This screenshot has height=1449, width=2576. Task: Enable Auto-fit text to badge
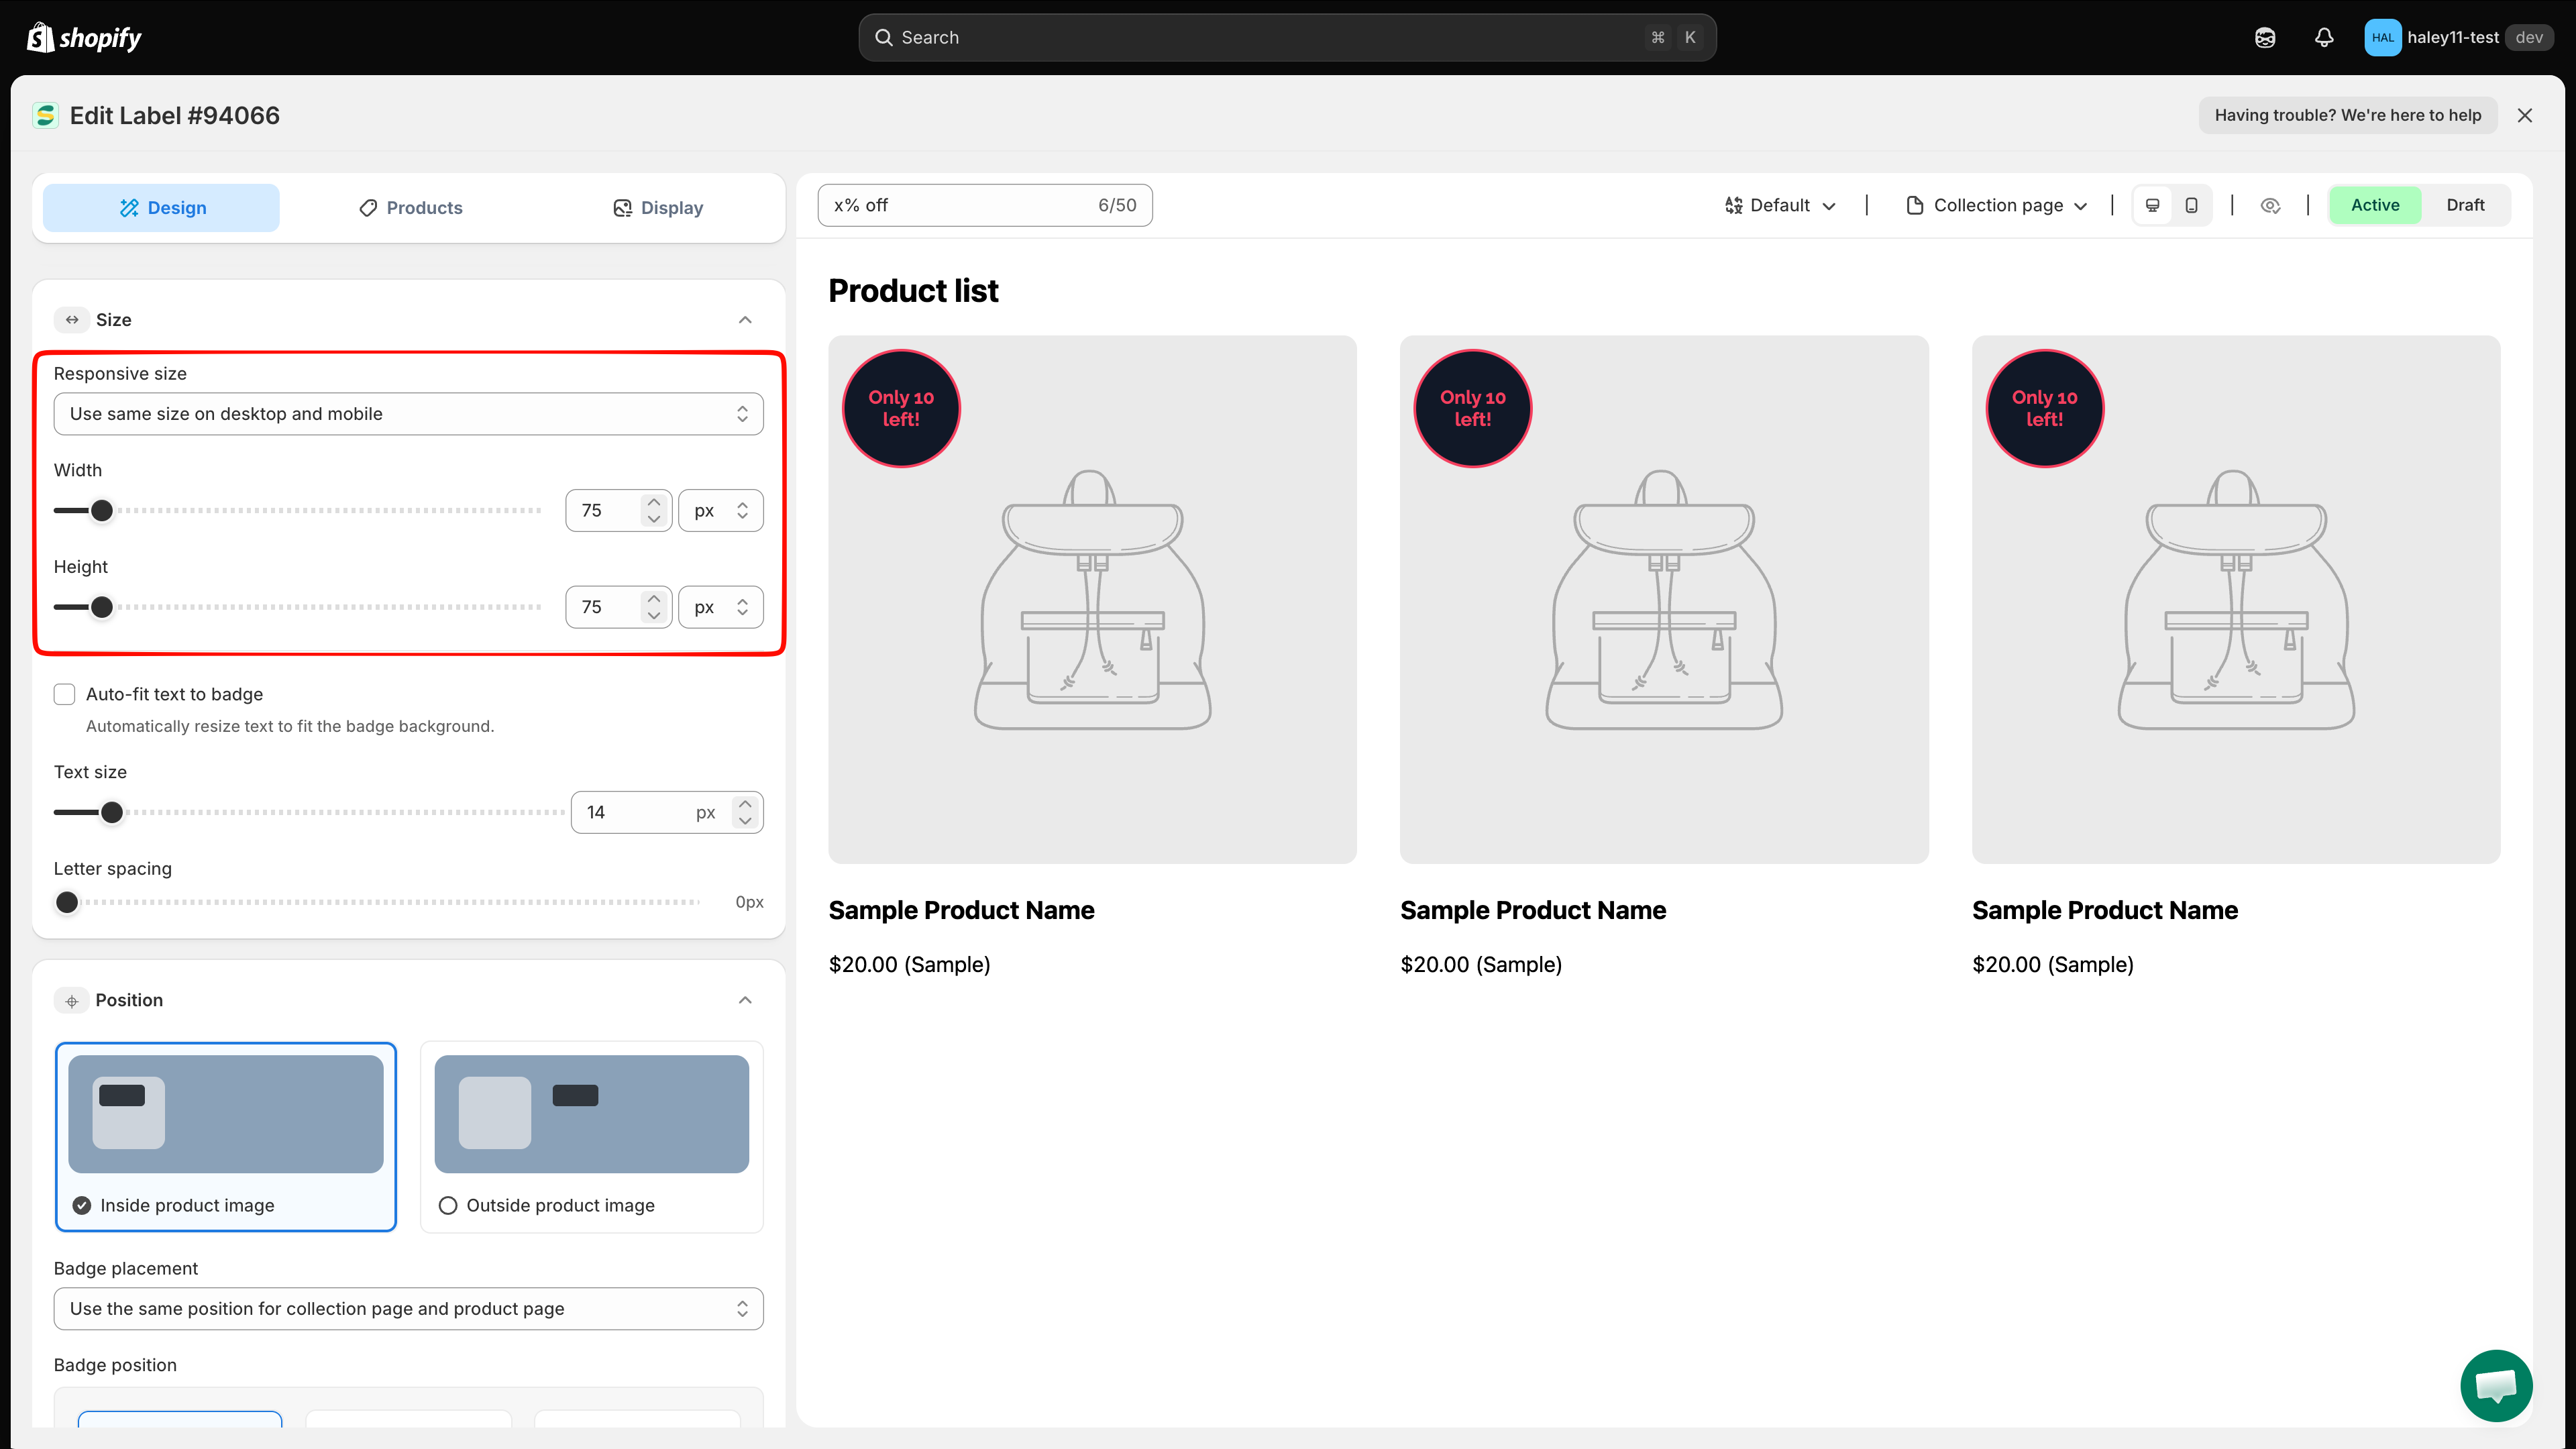65,694
